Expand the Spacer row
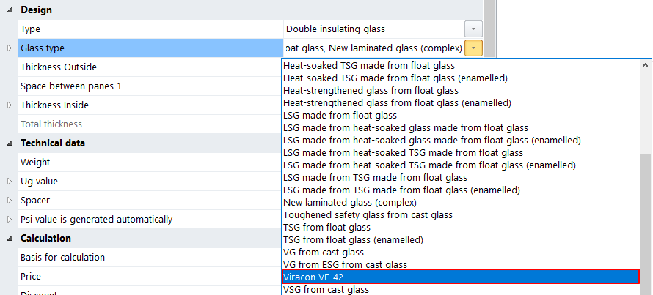The image size is (653, 295). [x=10, y=201]
